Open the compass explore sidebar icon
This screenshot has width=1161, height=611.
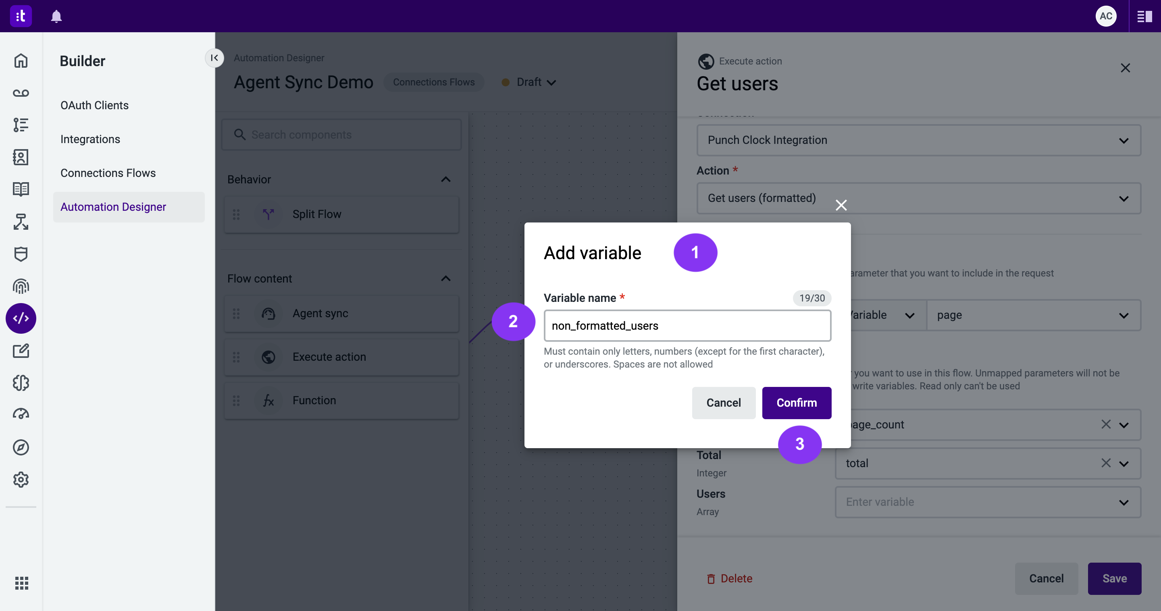pos(21,447)
